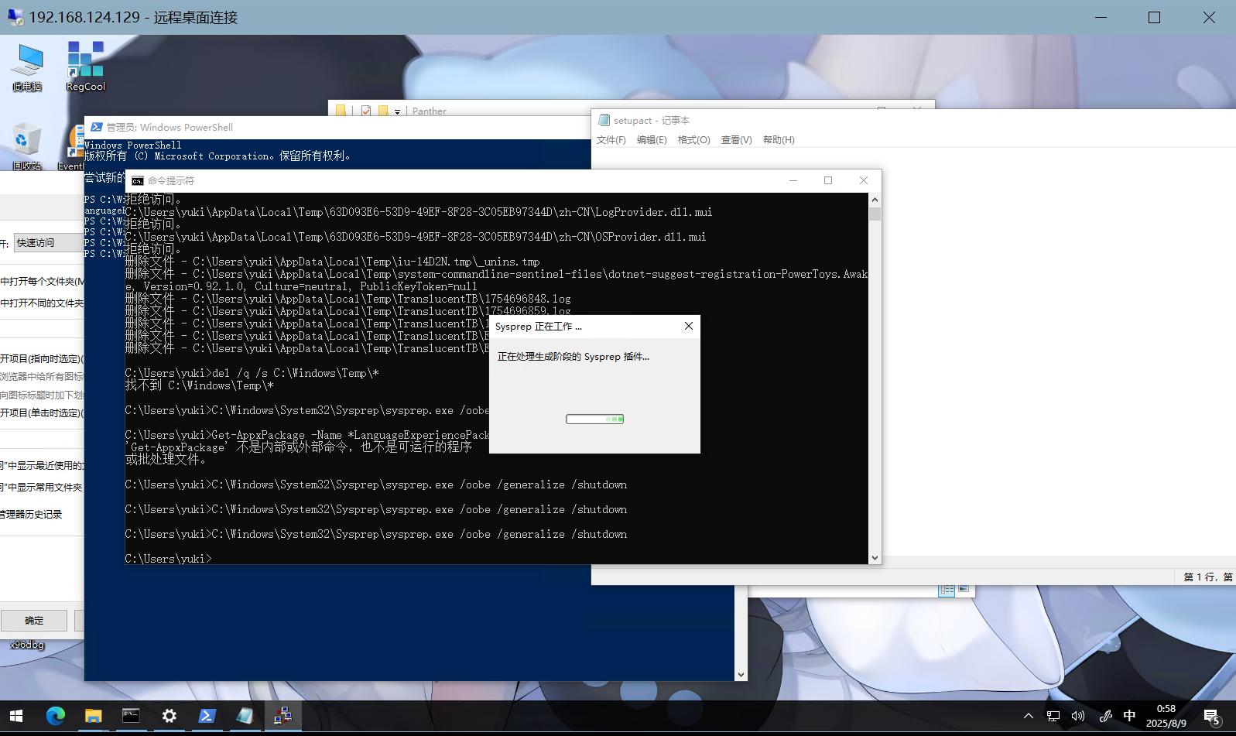This screenshot has height=736, width=1236.
Task: Open Settings gear in the taskbar
Action: click(169, 716)
